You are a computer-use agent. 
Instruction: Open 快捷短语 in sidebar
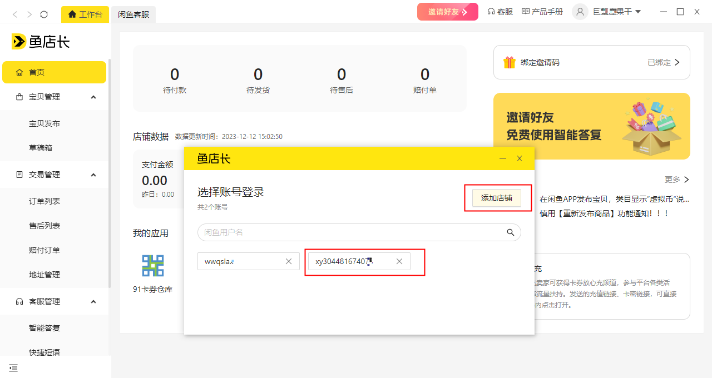pyautogui.click(x=44, y=352)
